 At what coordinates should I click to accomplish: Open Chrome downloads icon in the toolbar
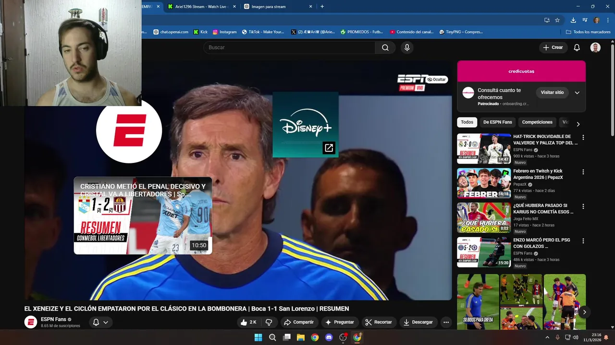pyautogui.click(x=573, y=20)
